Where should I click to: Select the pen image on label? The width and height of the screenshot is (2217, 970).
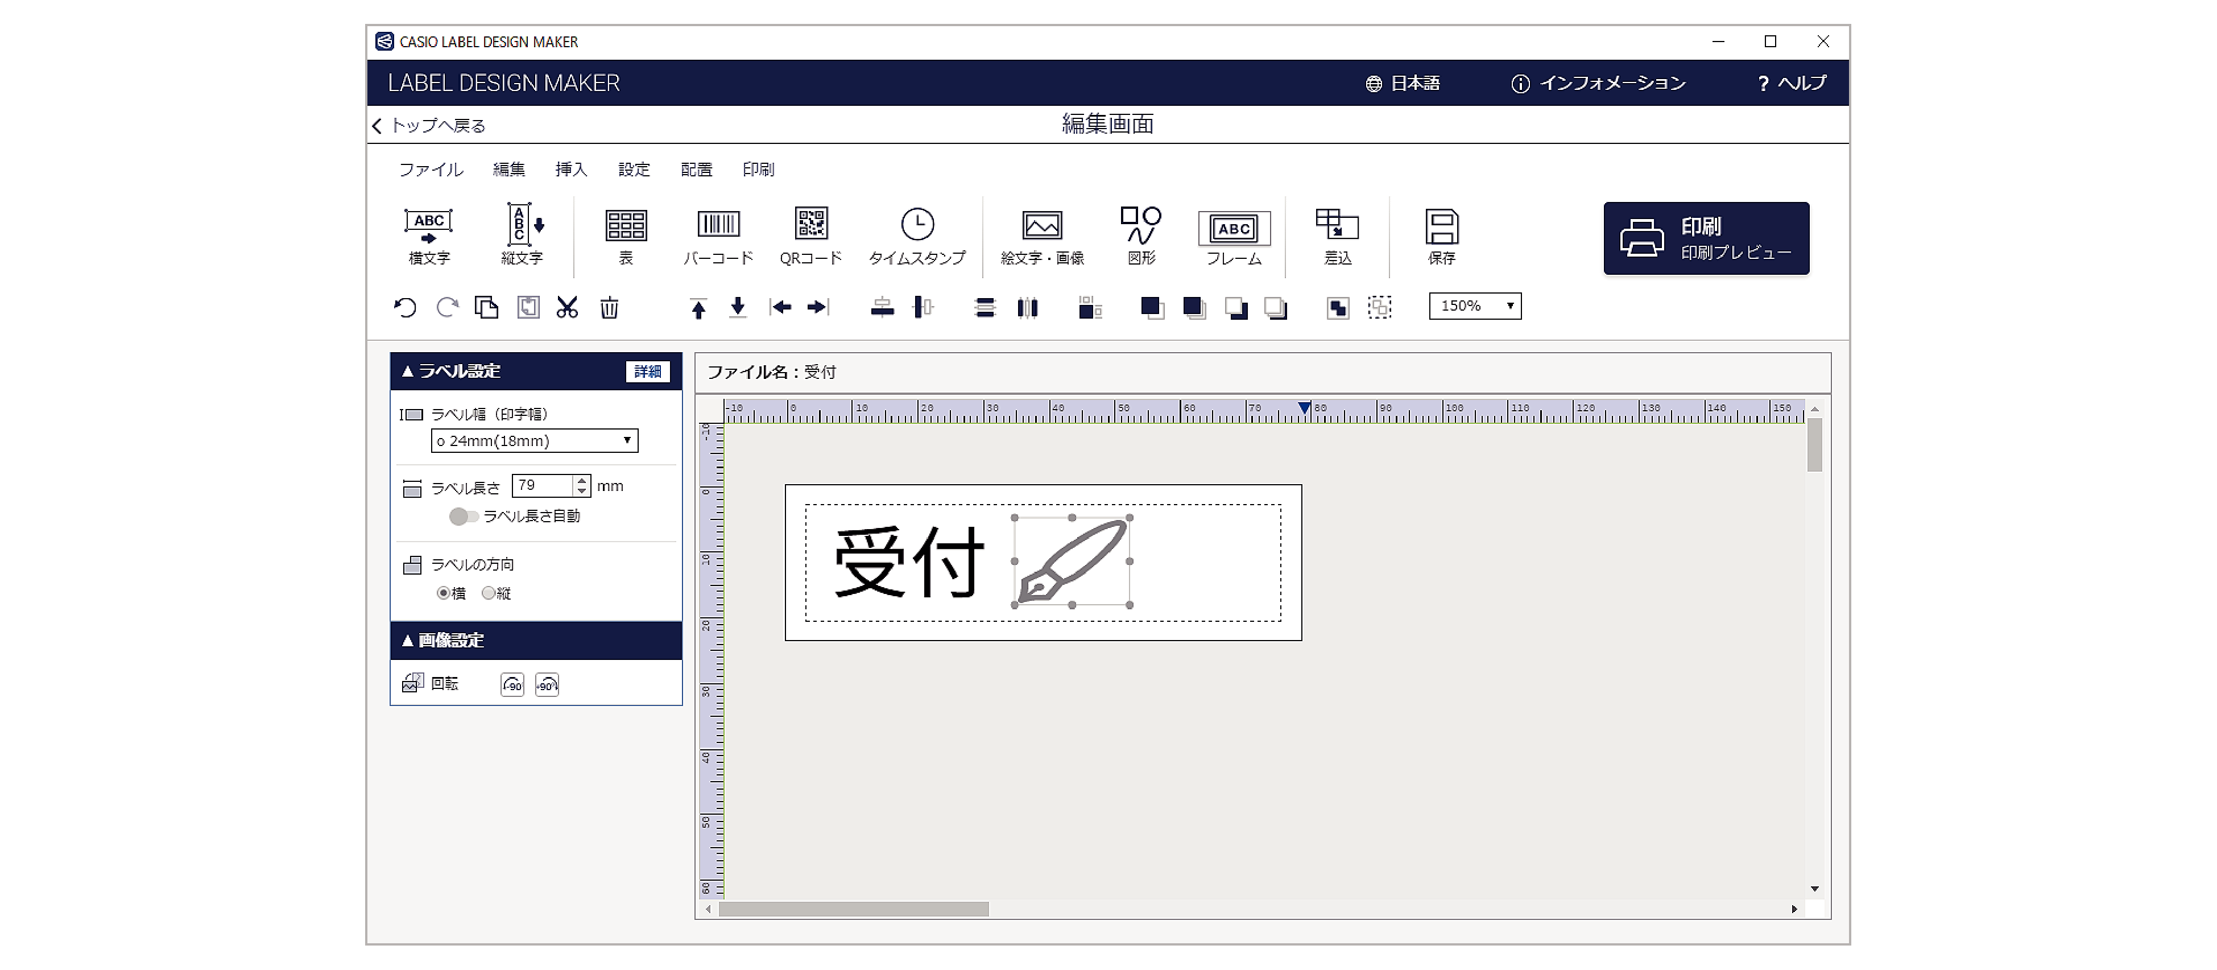click(1072, 561)
